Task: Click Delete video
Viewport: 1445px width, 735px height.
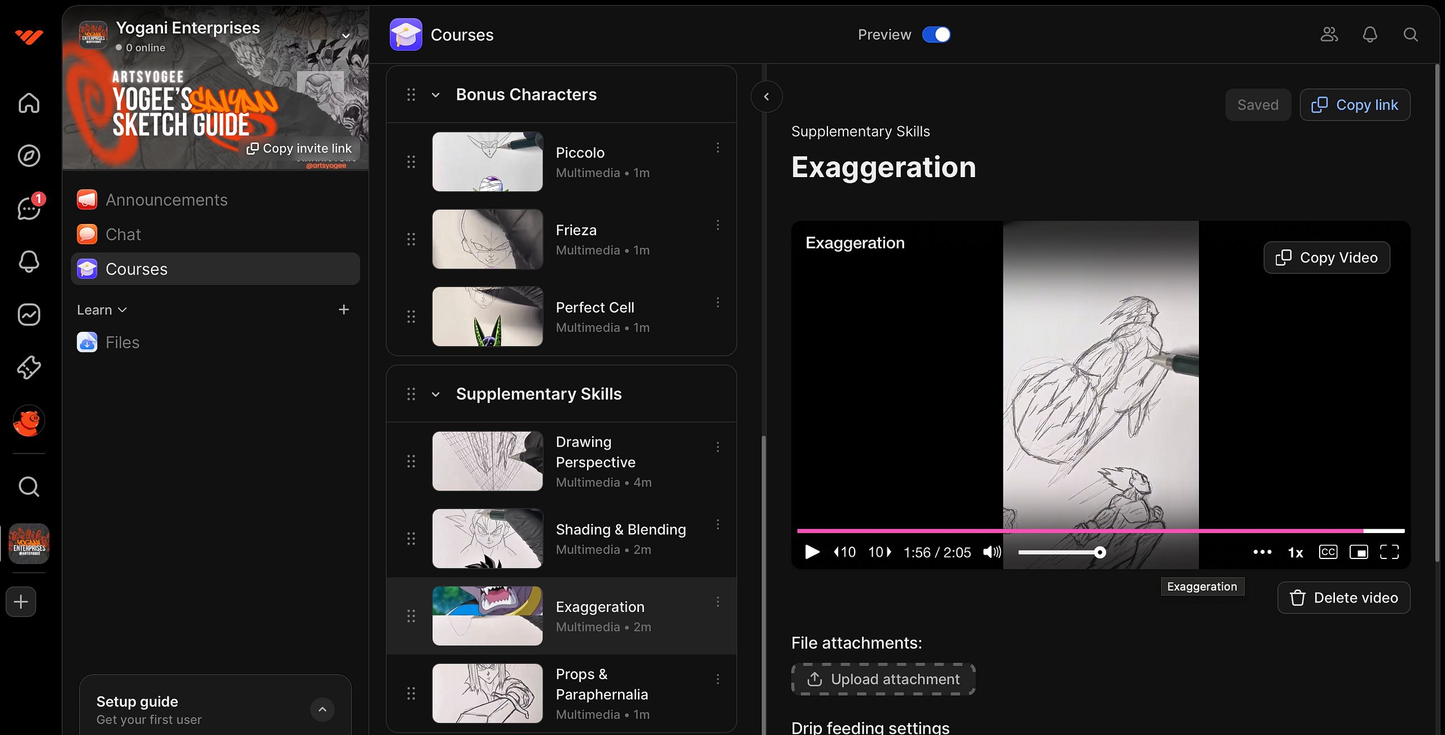Action: click(x=1343, y=598)
